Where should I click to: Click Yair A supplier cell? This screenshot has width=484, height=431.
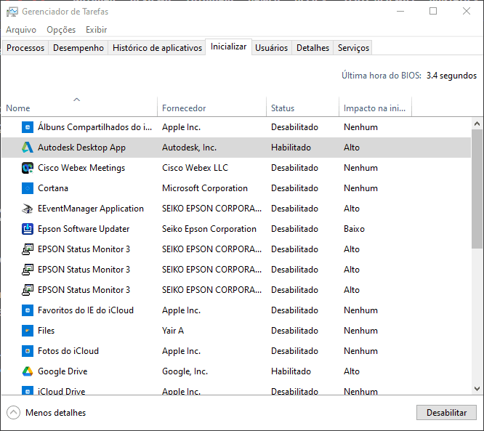click(173, 331)
